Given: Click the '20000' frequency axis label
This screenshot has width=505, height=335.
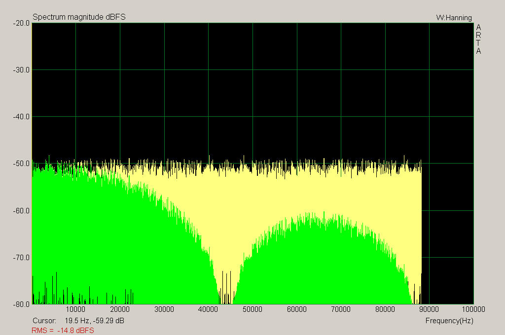Looking at the screenshot, I should click(120, 309).
